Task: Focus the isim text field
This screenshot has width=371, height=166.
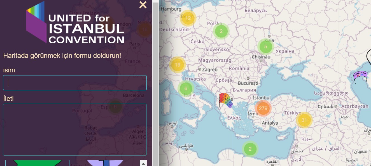Action: point(75,83)
